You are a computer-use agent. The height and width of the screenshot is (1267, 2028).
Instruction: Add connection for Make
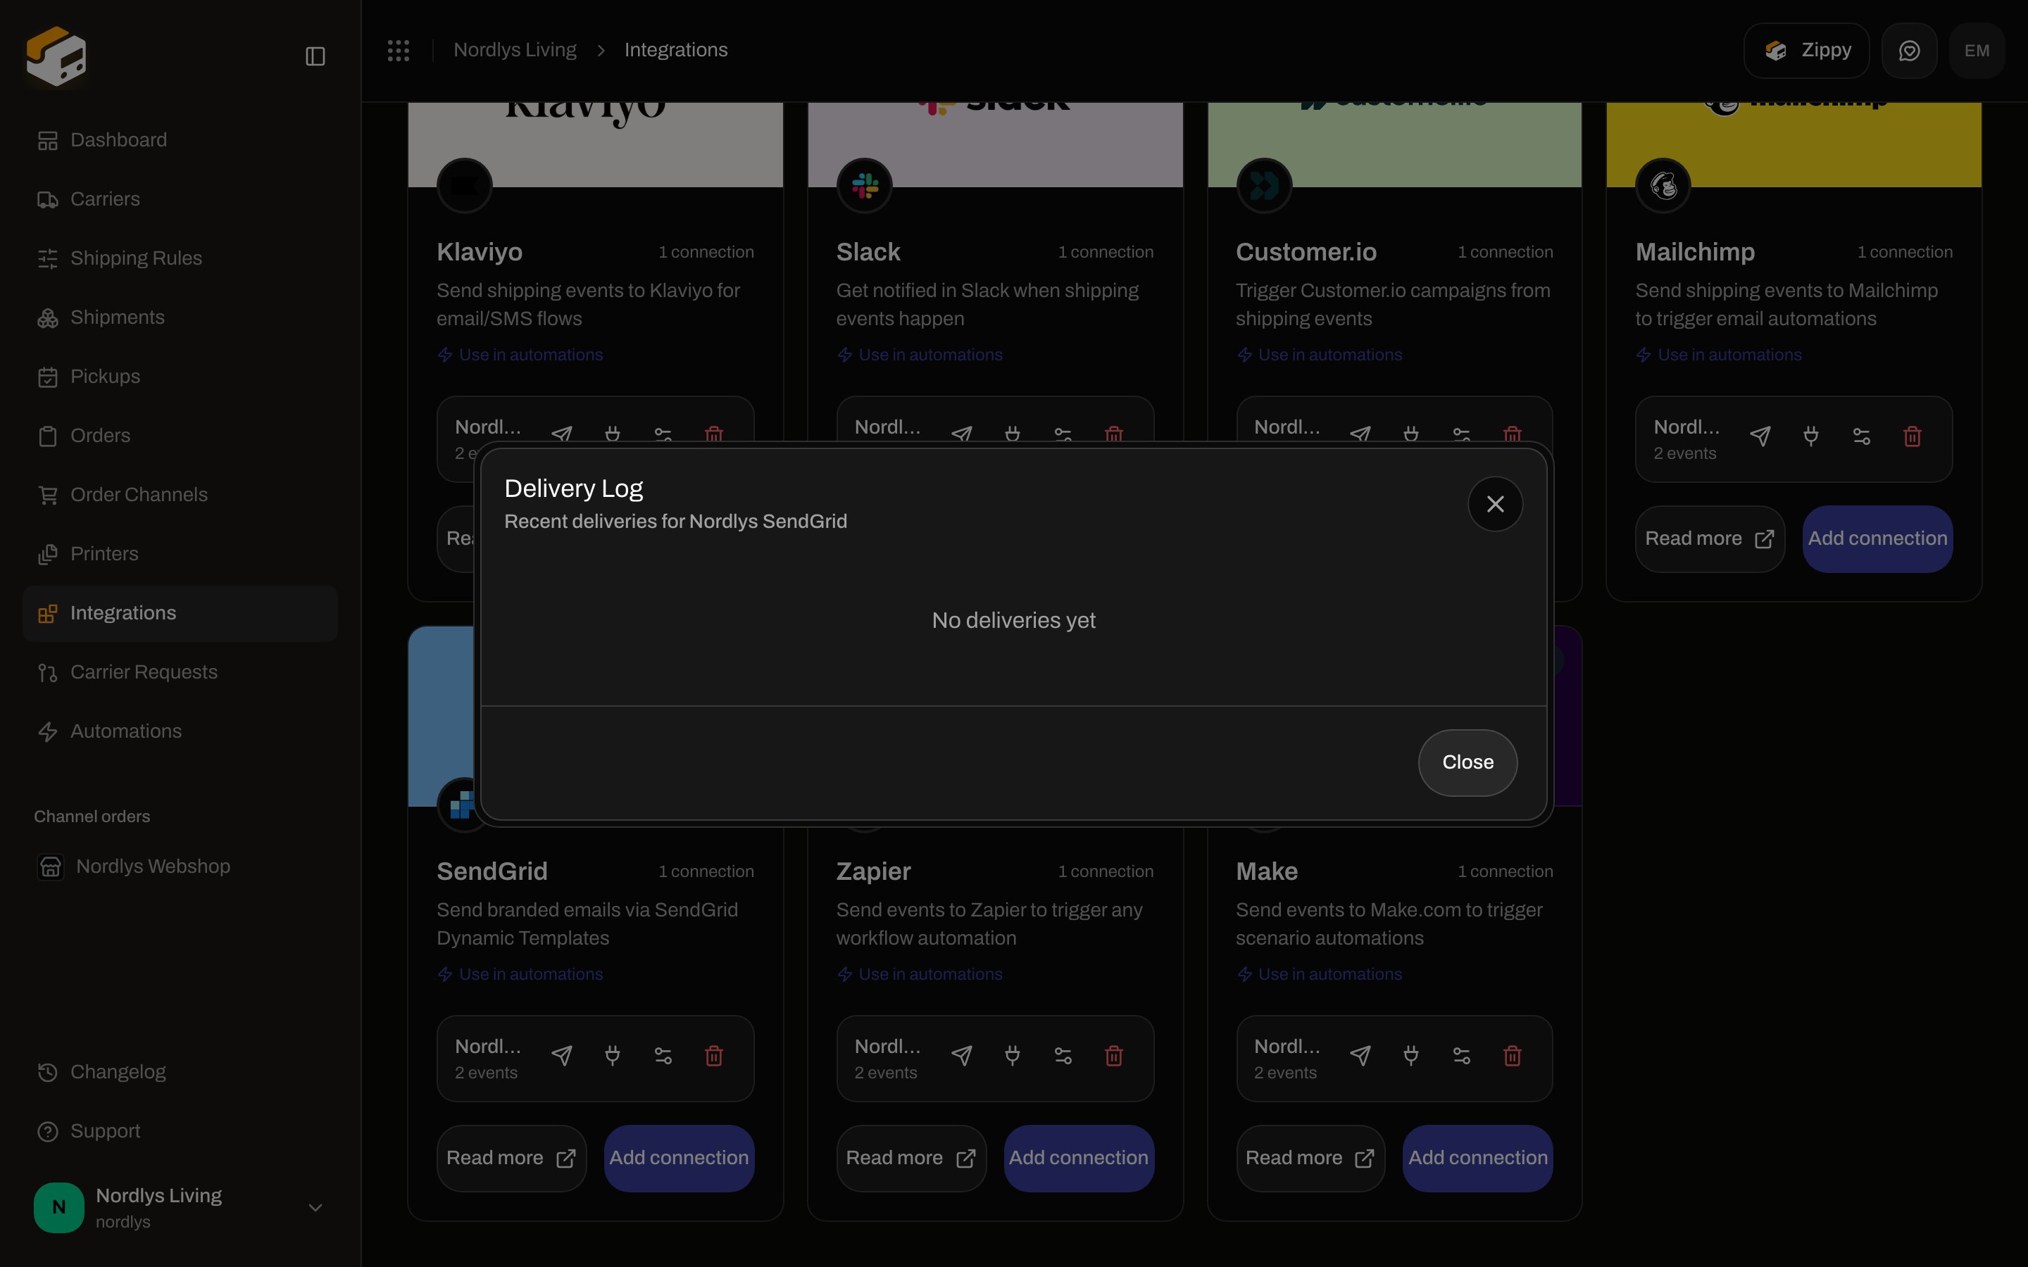(x=1478, y=1158)
